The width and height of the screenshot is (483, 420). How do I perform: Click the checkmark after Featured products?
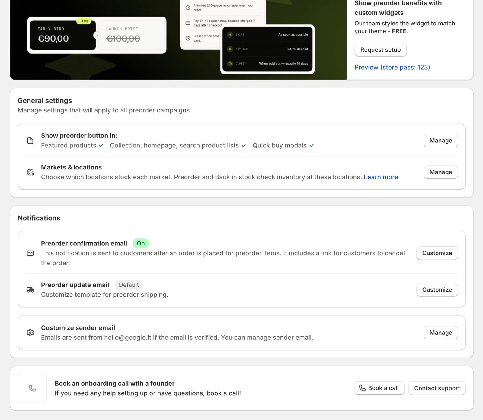[101, 145]
